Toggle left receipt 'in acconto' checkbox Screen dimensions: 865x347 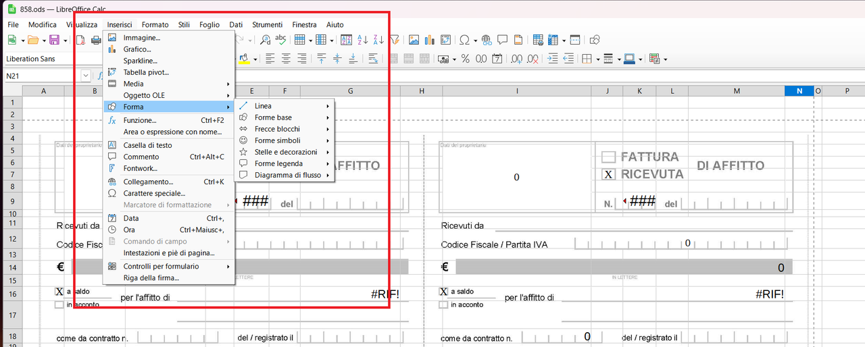coord(59,304)
